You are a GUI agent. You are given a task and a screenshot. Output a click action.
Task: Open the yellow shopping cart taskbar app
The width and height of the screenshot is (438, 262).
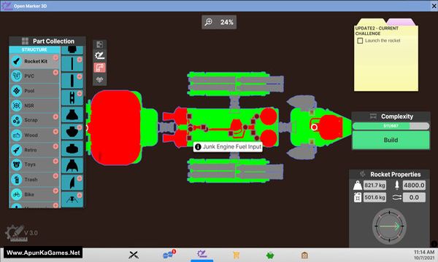[236, 255]
